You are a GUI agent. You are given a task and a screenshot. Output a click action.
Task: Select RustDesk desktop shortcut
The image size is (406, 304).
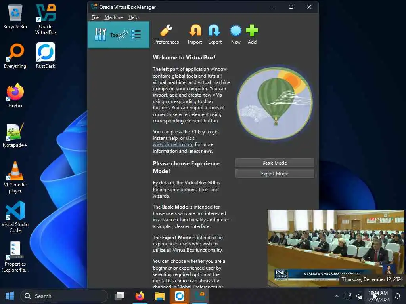coord(46,55)
